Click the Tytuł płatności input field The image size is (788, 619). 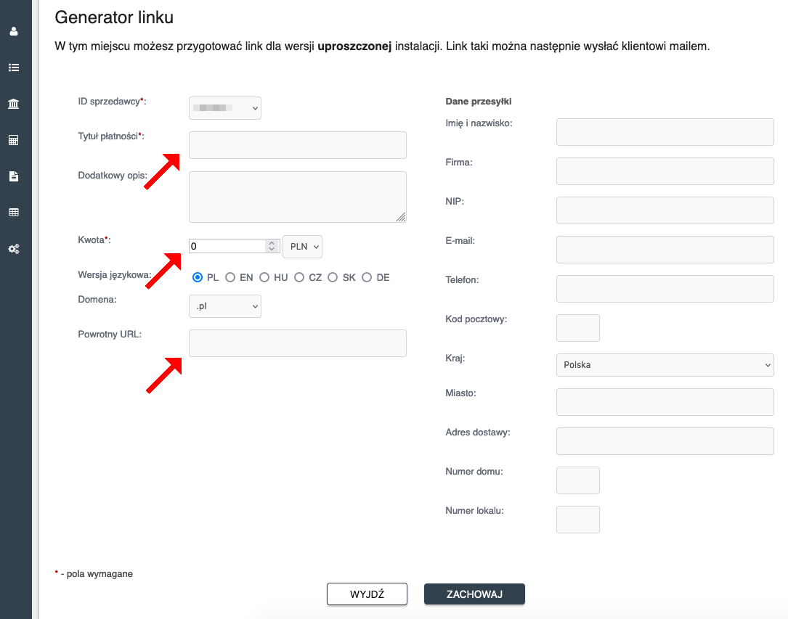[x=297, y=144]
